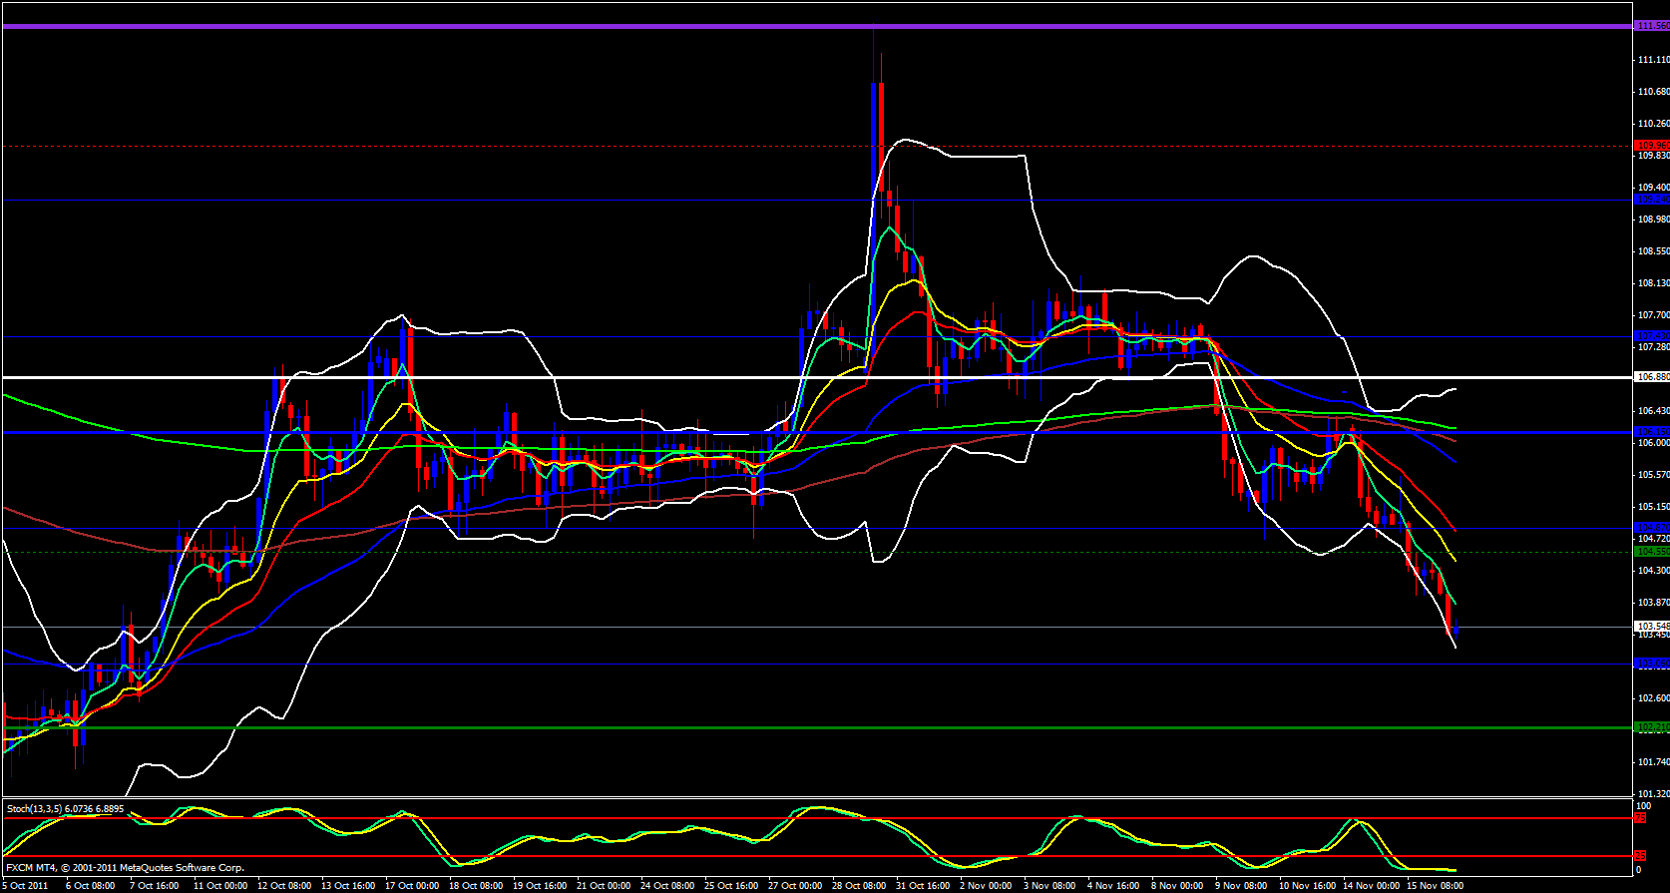Click the blue 103.060 price label
The width and height of the screenshot is (1670, 893).
click(1652, 664)
